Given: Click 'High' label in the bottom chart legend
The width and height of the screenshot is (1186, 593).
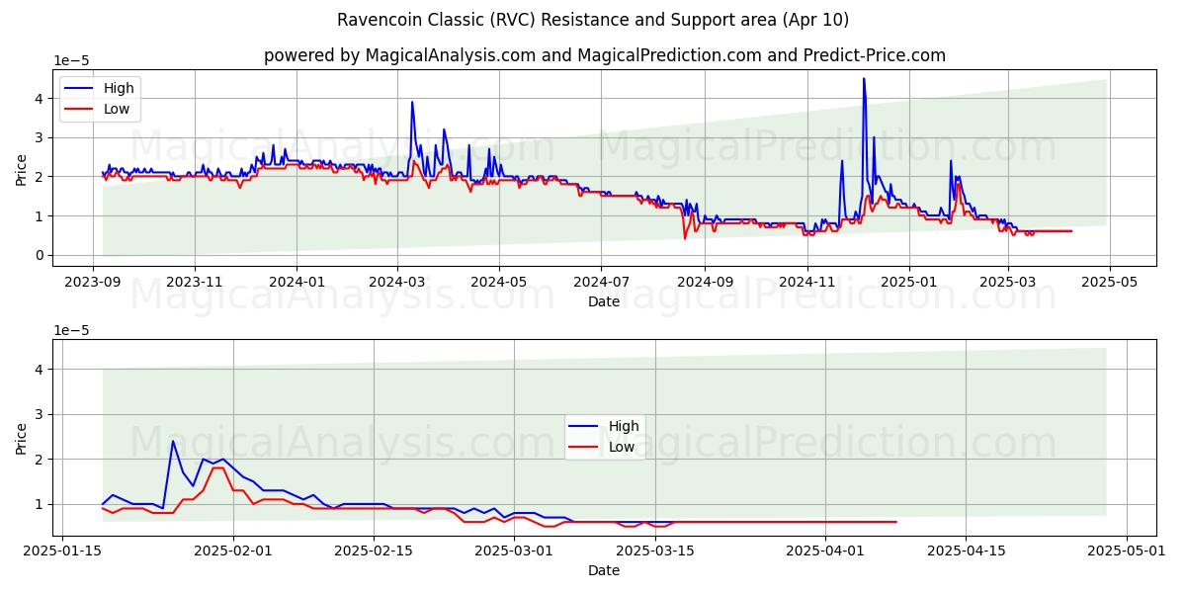Looking at the screenshot, I should tap(624, 426).
